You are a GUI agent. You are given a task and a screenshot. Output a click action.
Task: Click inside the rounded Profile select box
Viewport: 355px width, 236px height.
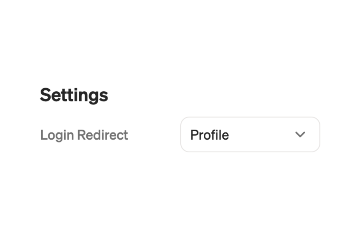tap(250, 134)
